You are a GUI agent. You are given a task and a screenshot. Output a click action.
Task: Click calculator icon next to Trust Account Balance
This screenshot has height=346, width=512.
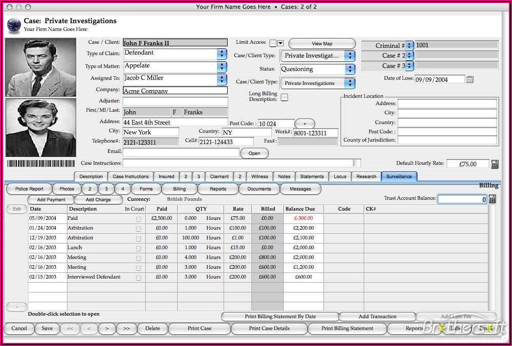coord(492,199)
